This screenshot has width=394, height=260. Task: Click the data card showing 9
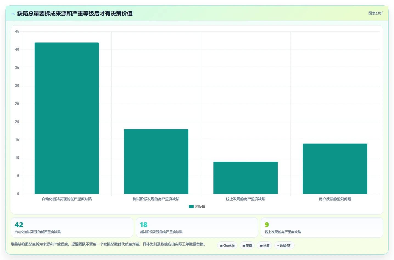(322, 227)
